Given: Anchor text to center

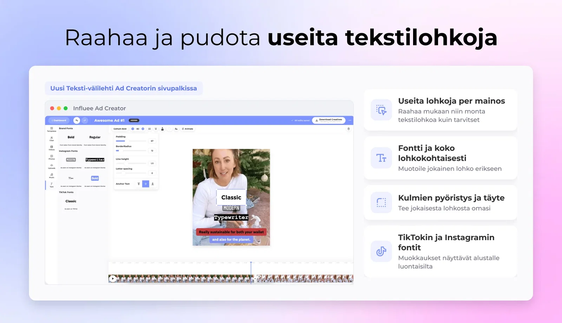Looking at the screenshot, I should 145,184.
